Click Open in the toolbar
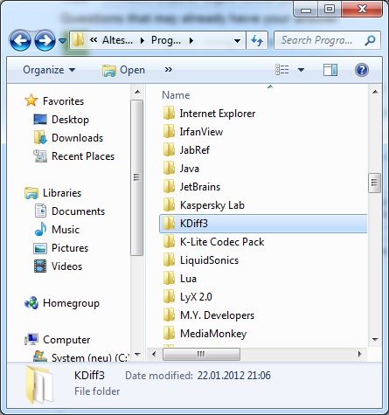Image resolution: width=389 pixels, height=415 pixels. (123, 70)
